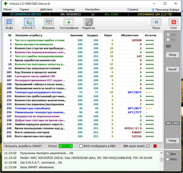Click the red indicator square near IBM super smart
Image resolution: width=183 pixels, height=173 pixels.
point(155,146)
